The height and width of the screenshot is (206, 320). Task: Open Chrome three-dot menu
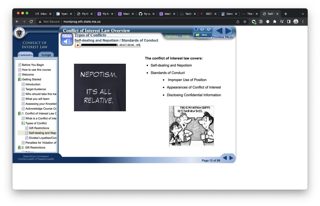[x=303, y=22]
